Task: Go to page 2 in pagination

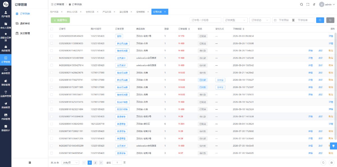Action: point(95,163)
